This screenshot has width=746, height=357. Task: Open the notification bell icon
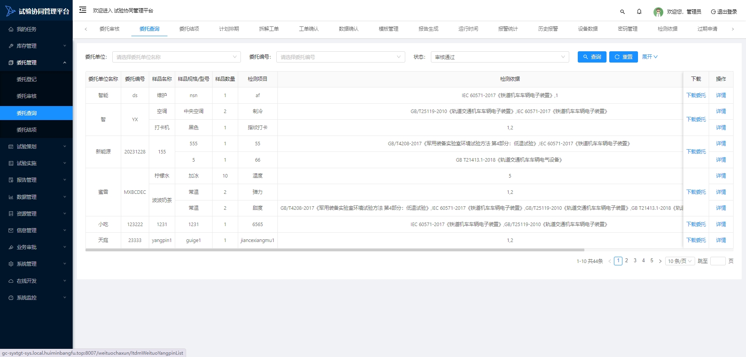point(639,12)
